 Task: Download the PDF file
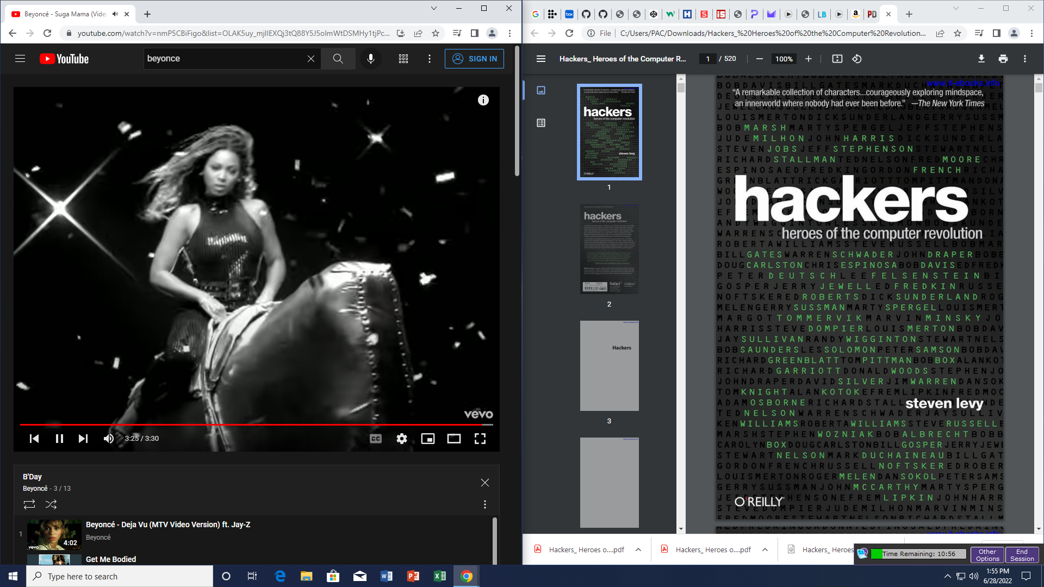(x=981, y=59)
